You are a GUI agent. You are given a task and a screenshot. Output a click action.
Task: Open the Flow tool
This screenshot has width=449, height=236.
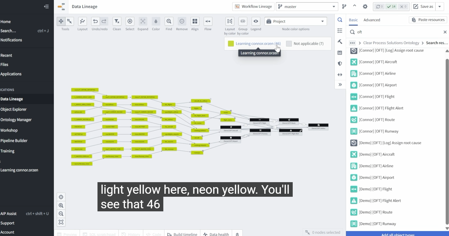[208, 21]
